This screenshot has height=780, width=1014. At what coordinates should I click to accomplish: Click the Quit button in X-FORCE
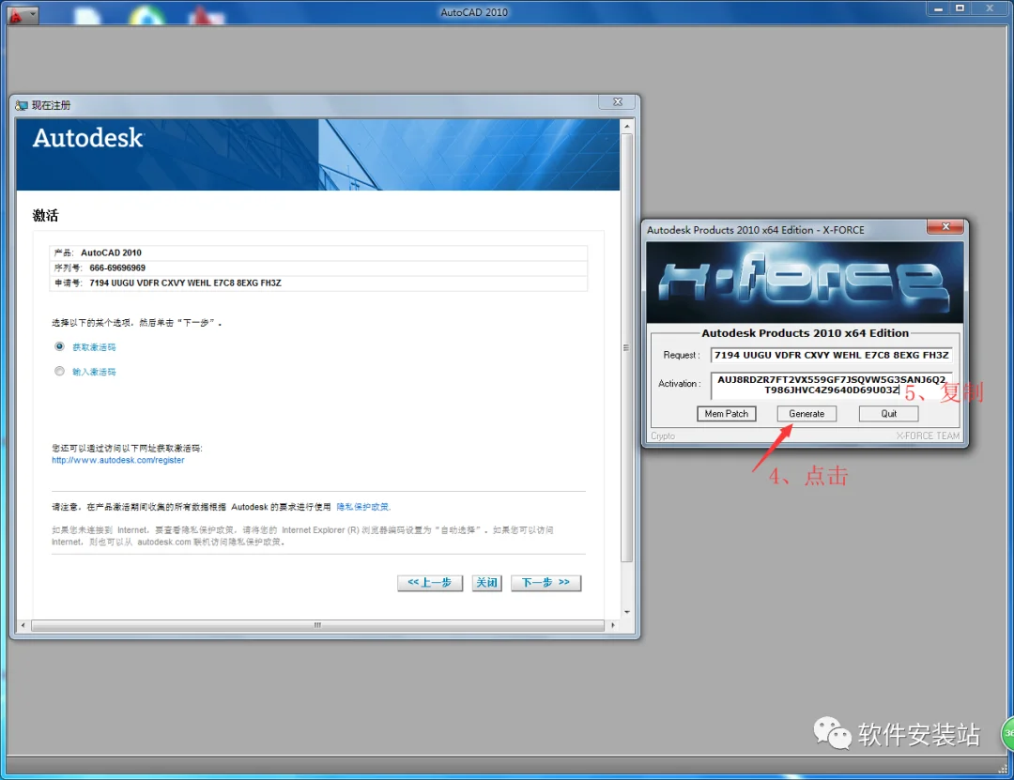pos(888,414)
